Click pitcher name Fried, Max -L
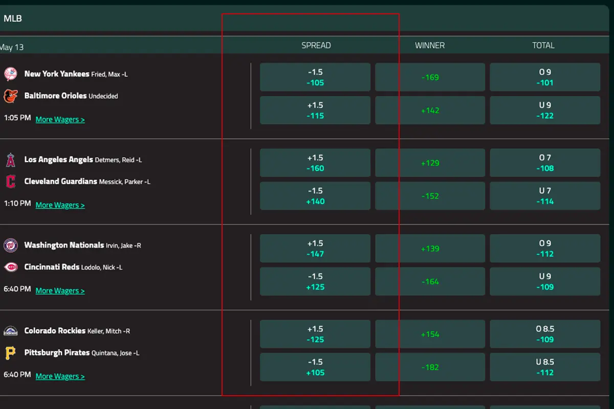 [109, 75]
